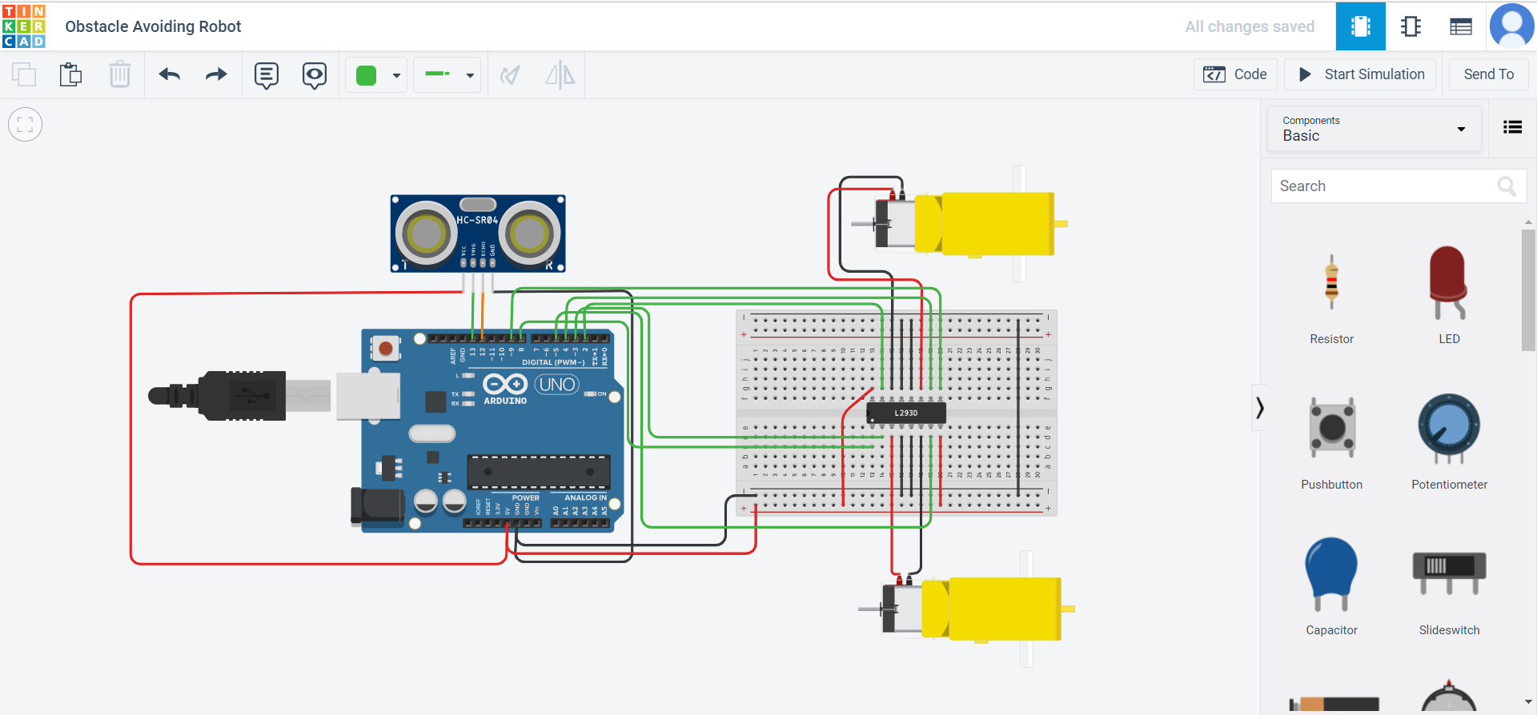Click the Send To button
The height and width of the screenshot is (715, 1537).
pyautogui.click(x=1488, y=74)
